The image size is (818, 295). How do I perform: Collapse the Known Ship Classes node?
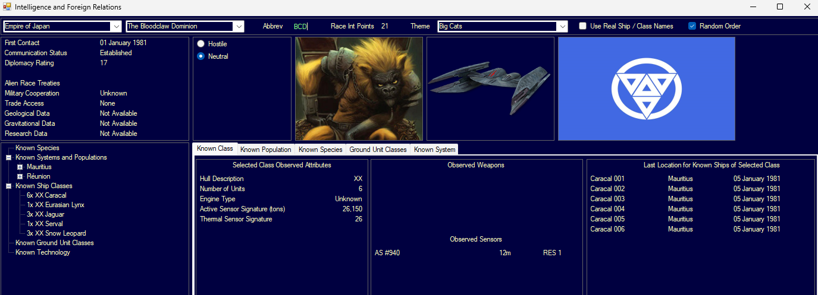9,186
